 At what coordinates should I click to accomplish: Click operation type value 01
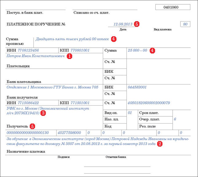[130, 113]
